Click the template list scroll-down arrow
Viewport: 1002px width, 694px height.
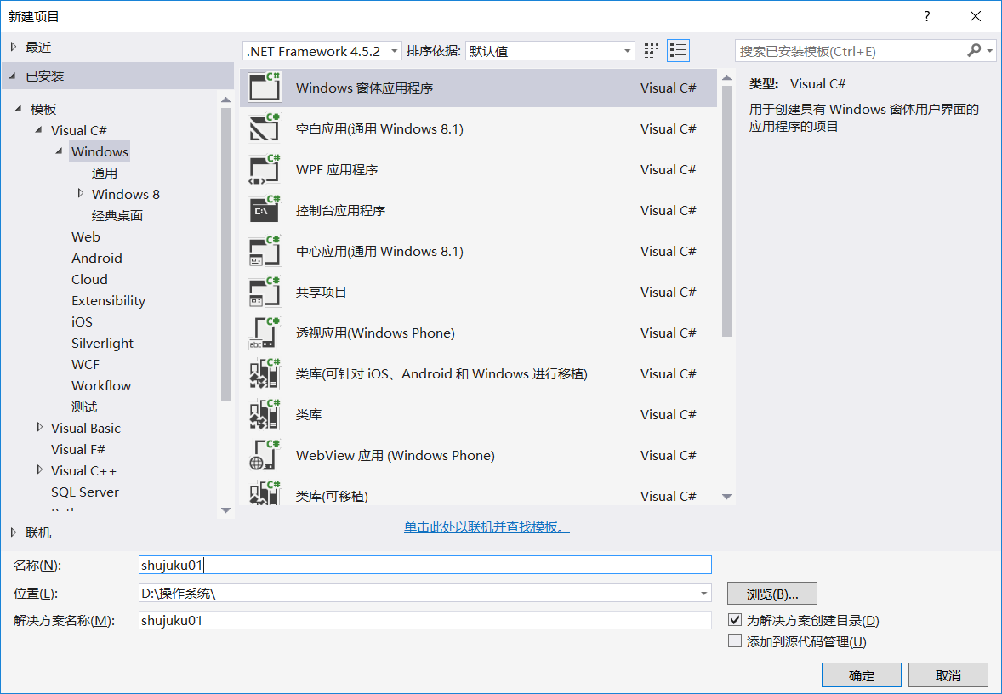click(726, 497)
